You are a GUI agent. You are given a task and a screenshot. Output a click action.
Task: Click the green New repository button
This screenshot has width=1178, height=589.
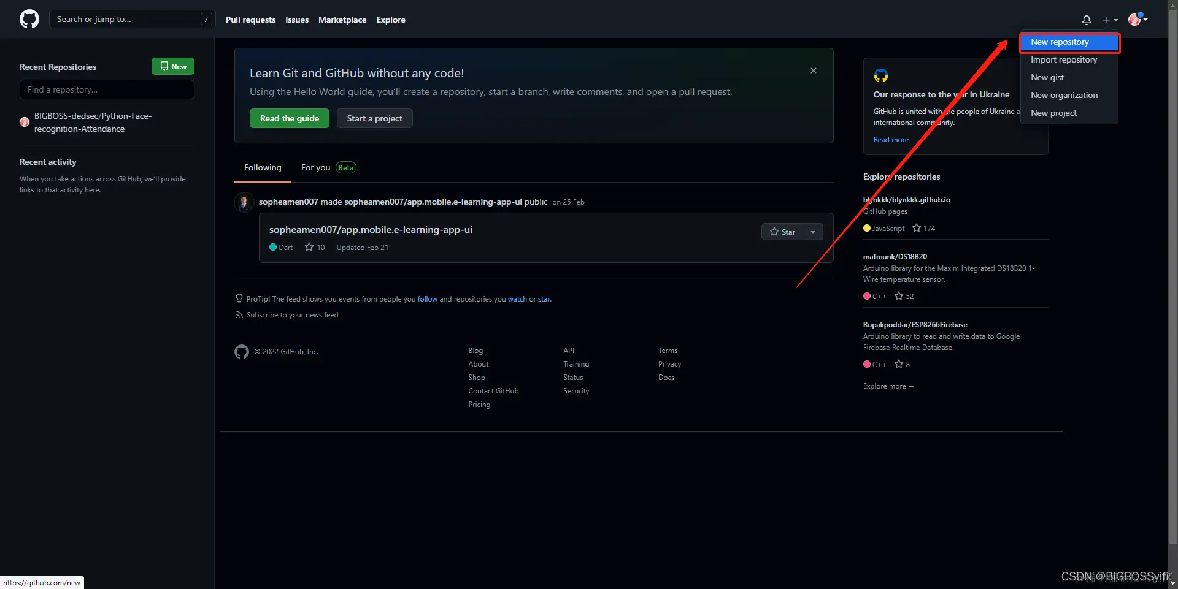173,66
